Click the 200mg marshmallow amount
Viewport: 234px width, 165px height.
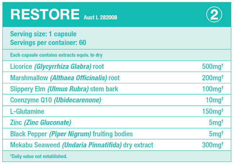[212, 78]
